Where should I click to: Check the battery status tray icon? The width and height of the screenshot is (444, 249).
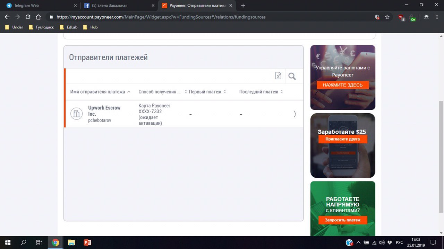tap(366, 242)
